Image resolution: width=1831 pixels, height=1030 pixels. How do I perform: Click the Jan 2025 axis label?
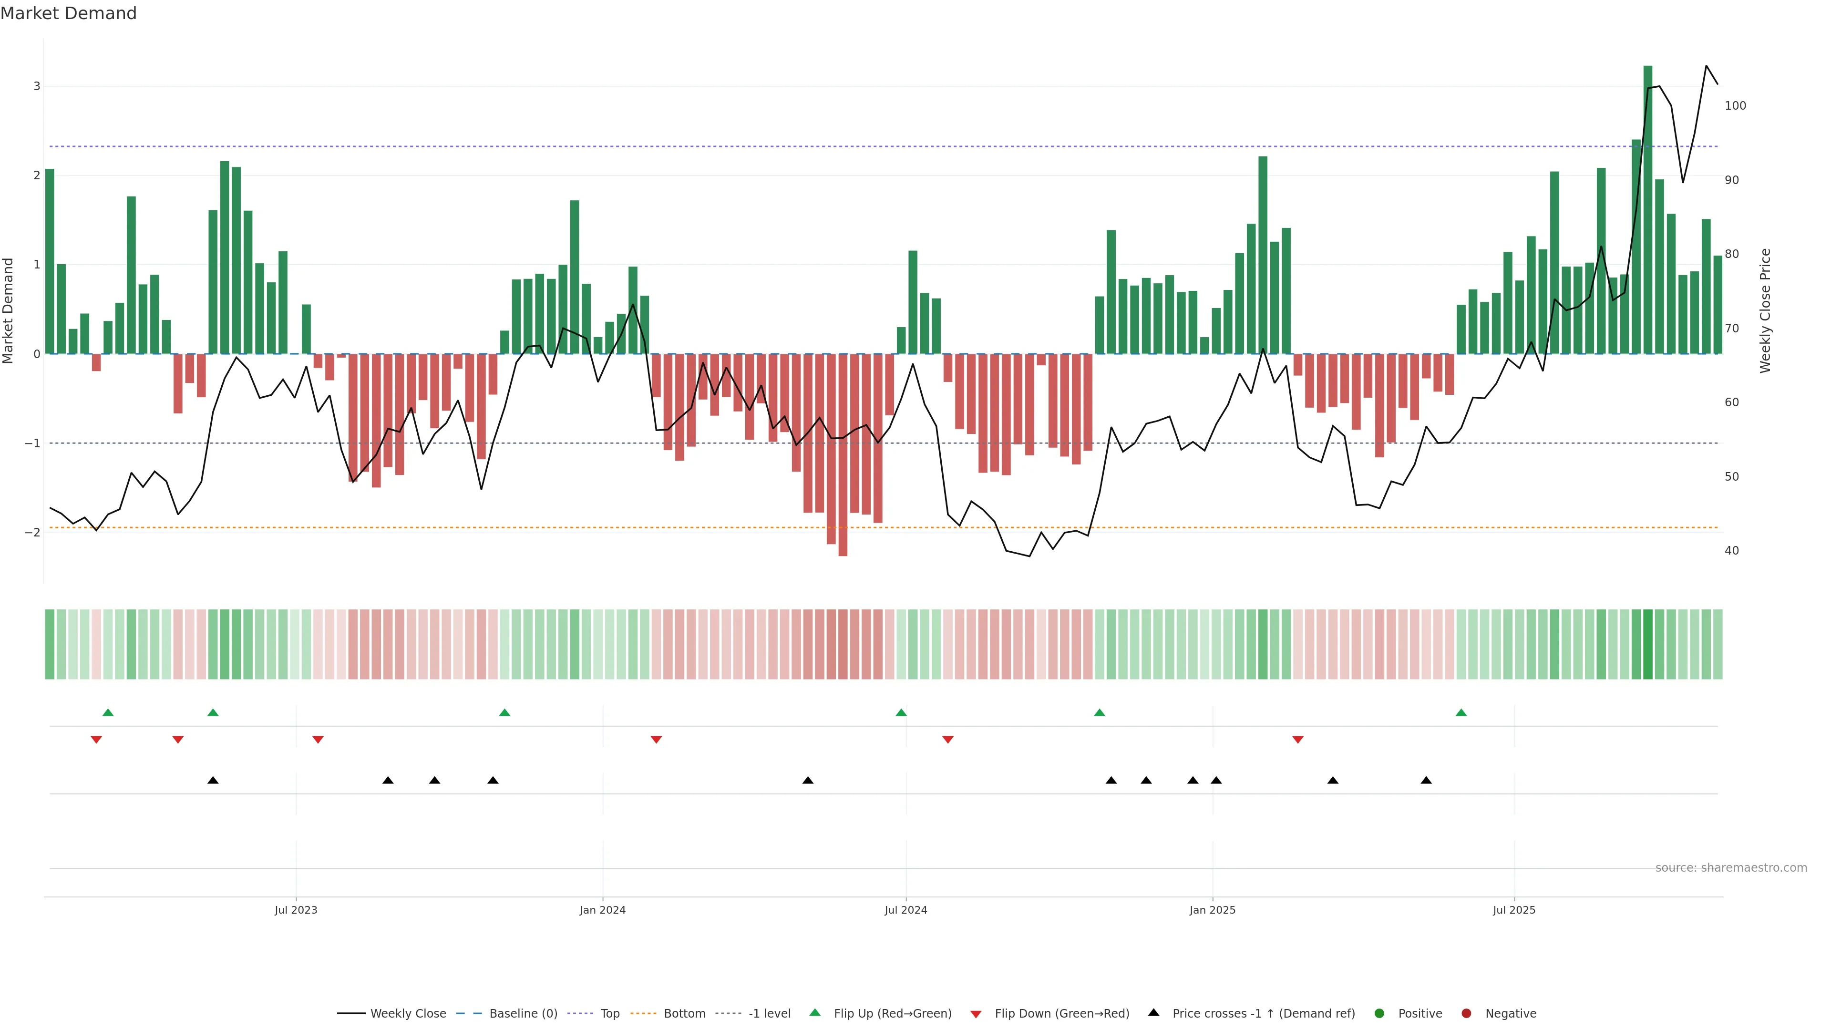point(1213,910)
